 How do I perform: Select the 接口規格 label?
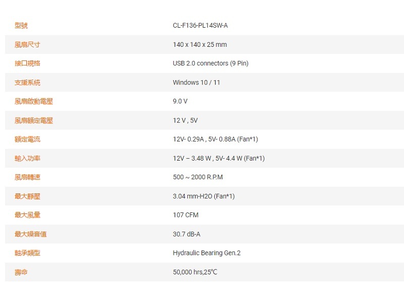click(27, 63)
